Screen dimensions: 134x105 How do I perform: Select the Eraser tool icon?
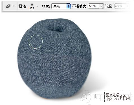tap(8, 6)
